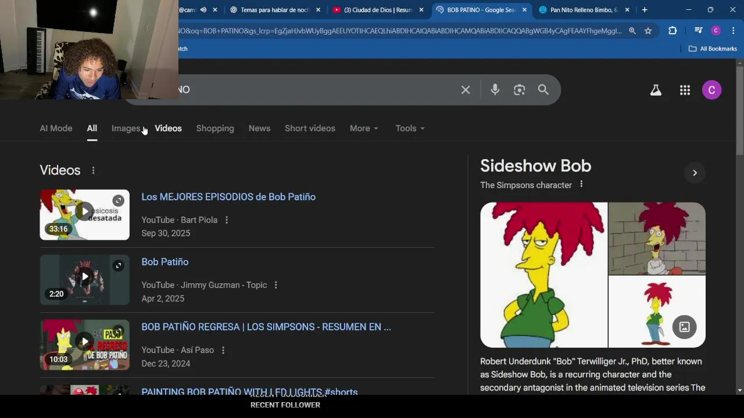Screen dimensions: 744x418
Task: Open the Google apps grid
Action: [x=685, y=90]
